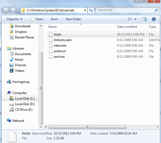Click Burn in the toolbar
This screenshot has width=161, height=143.
pos(54,19)
